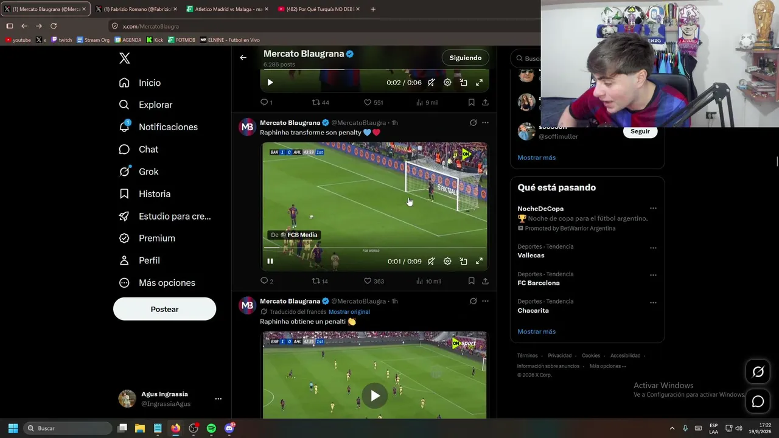This screenshot has width=779, height=438.
Task: Show hidden system tray icons
Action: [x=672, y=428]
